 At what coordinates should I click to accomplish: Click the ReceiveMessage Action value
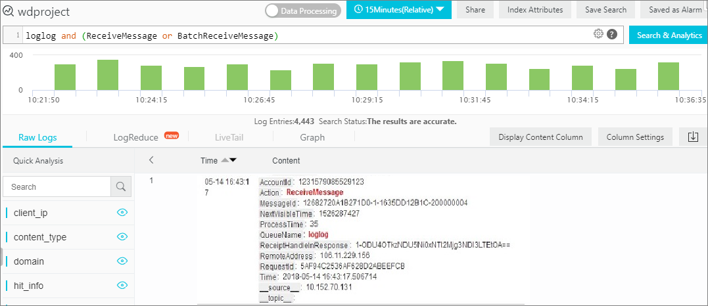(315, 192)
